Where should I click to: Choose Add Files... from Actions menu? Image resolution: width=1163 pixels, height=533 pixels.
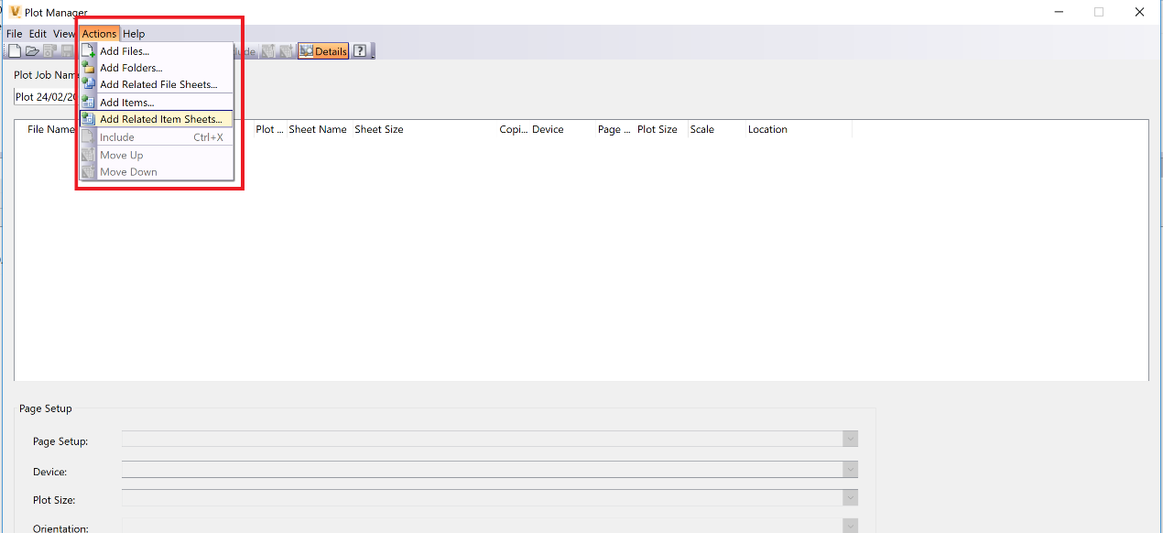[156, 51]
